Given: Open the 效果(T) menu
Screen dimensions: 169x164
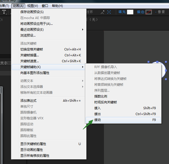Looking at the screenshot, I should tap(4, 6).
